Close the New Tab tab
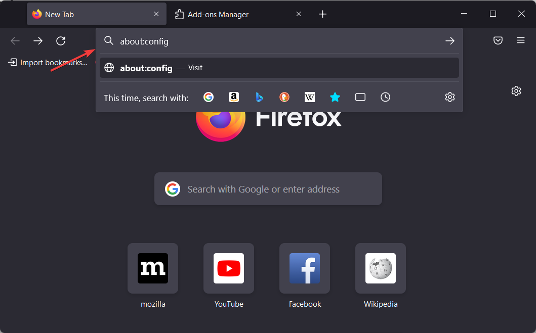The width and height of the screenshot is (536, 333). coord(156,14)
